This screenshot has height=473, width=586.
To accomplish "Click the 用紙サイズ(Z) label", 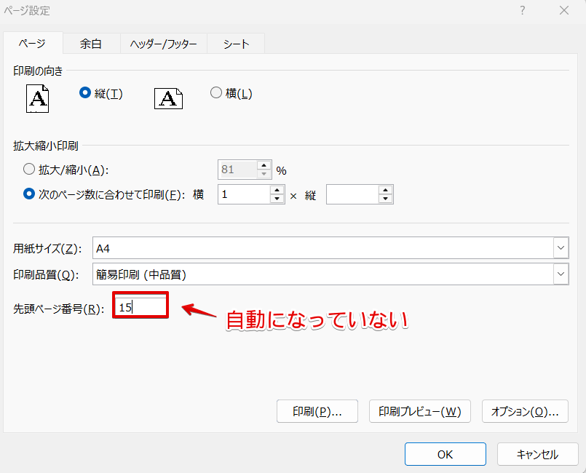I will point(47,248).
